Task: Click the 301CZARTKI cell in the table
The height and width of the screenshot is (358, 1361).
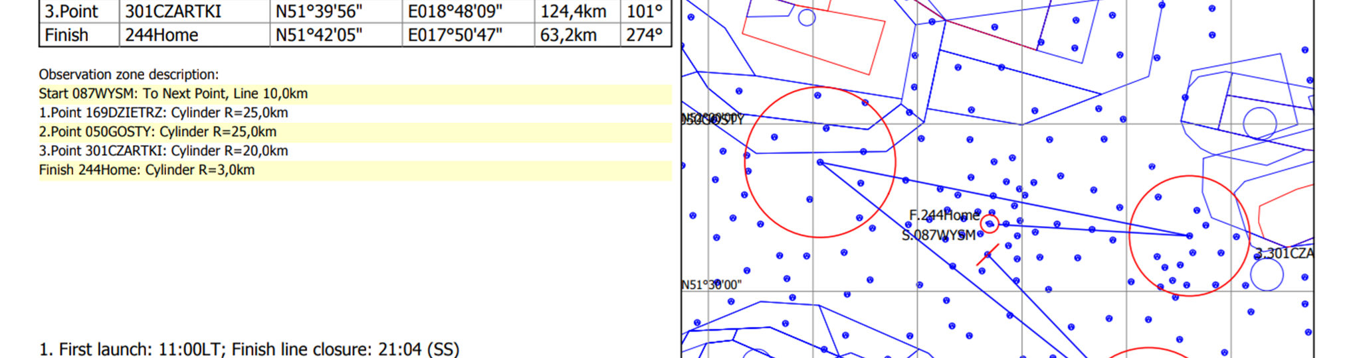Action: 173,11
